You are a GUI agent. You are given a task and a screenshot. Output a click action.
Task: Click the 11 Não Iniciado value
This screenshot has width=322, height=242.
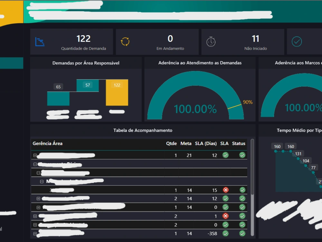[255, 39]
